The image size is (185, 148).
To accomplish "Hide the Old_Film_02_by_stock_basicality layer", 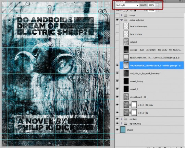I will pyautogui.click(x=117, y=73).
